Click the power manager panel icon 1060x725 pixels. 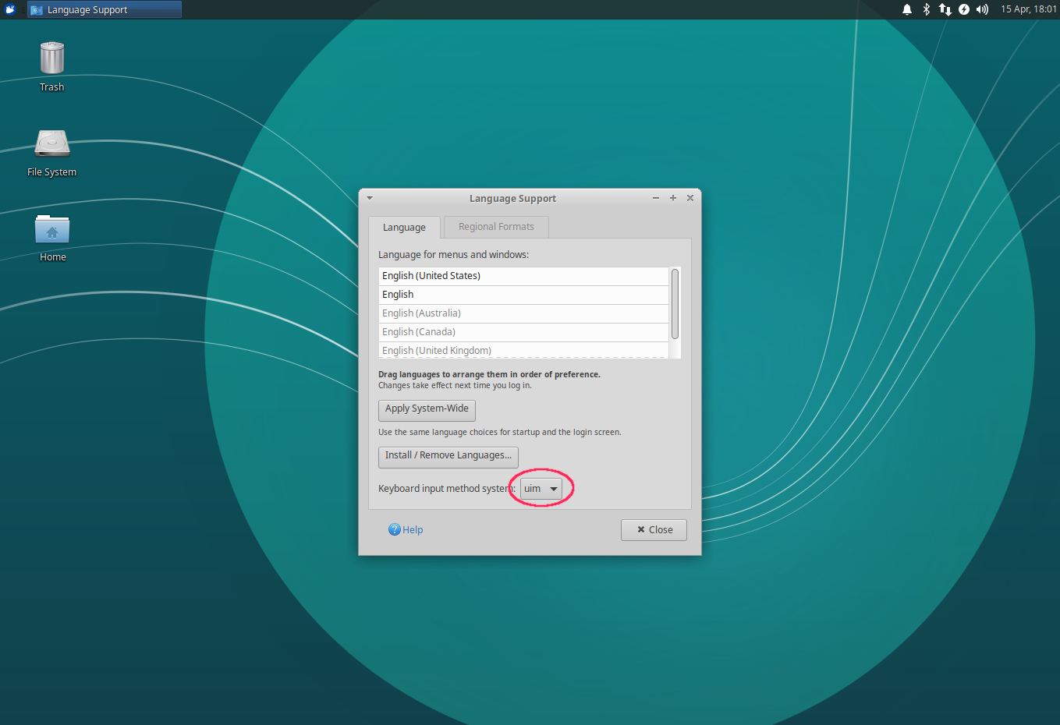[964, 9]
